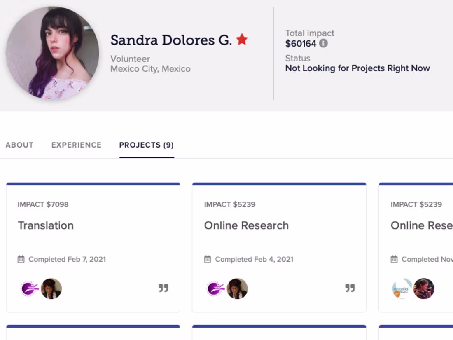Image resolution: width=453 pixels, height=340 pixels.
Task: Click the purple organization logo on the Feb 4 Online Research card
Action: click(216, 288)
